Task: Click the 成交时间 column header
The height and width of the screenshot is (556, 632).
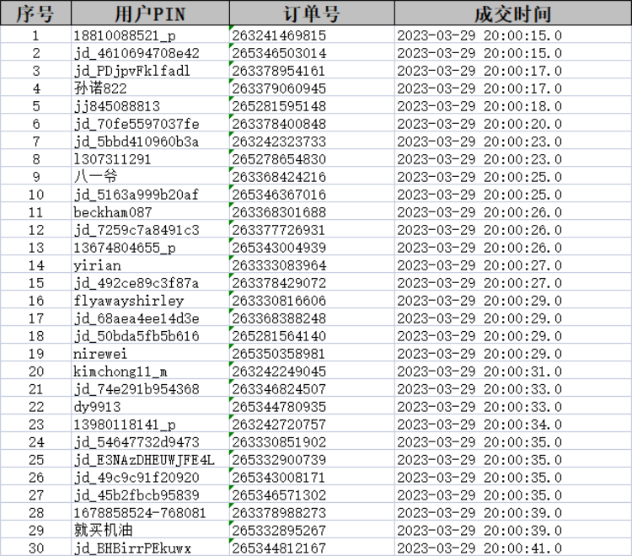Action: pos(512,13)
